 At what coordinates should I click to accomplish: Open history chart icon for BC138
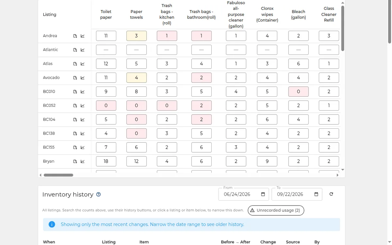pyautogui.click(x=82, y=134)
